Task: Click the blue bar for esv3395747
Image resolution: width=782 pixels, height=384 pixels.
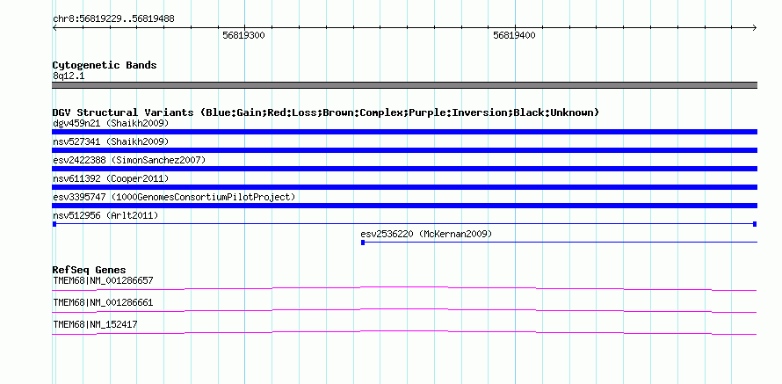Action: 404,206
